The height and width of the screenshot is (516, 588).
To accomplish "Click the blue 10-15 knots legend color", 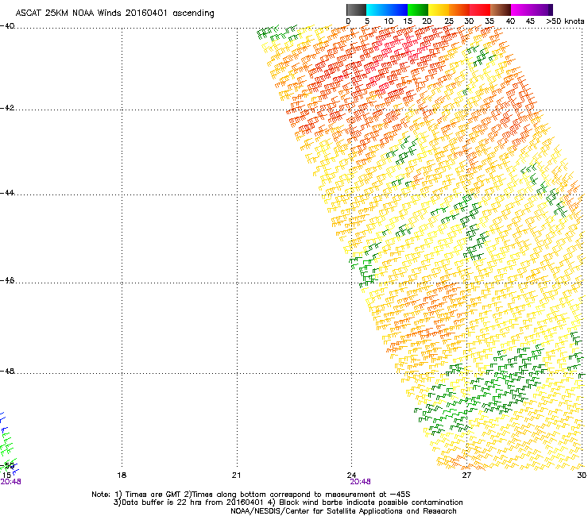I will [397, 10].
